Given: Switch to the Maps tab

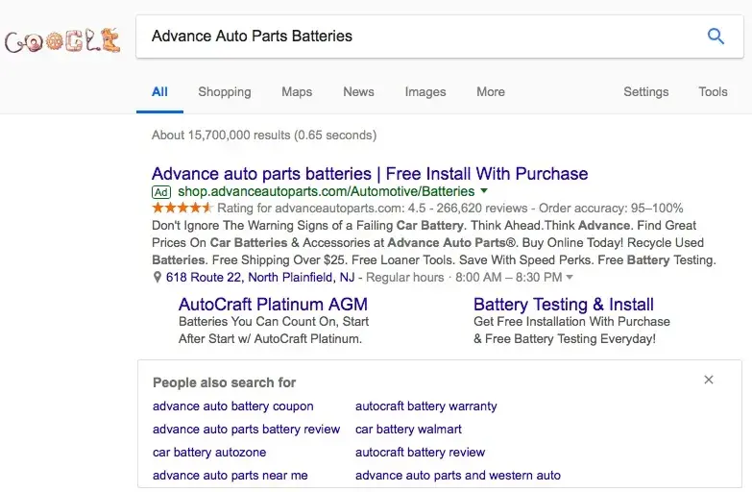Looking at the screenshot, I should [297, 91].
